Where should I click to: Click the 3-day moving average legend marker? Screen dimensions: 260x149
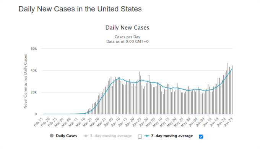click(86, 136)
